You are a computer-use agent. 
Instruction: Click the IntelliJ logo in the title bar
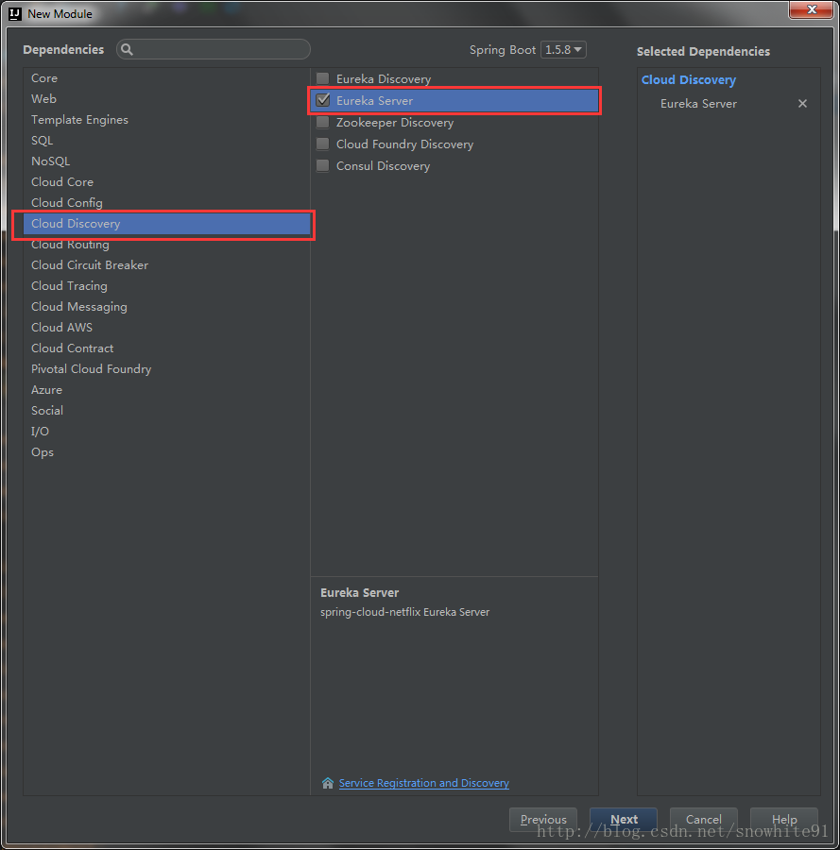pyautogui.click(x=14, y=13)
